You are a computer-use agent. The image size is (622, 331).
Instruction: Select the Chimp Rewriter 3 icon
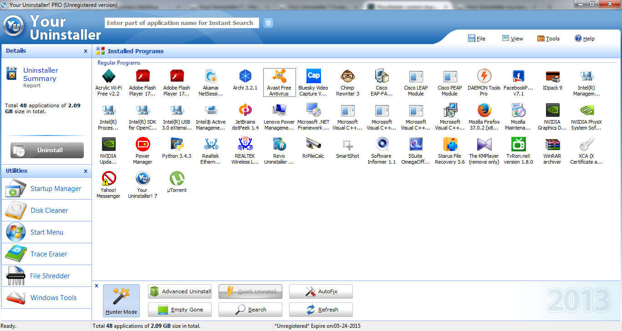click(347, 75)
